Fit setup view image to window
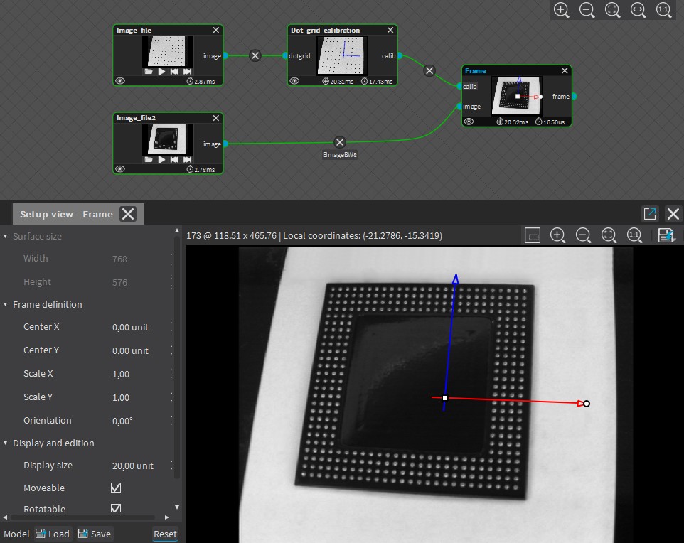The width and height of the screenshot is (684, 543). click(609, 235)
